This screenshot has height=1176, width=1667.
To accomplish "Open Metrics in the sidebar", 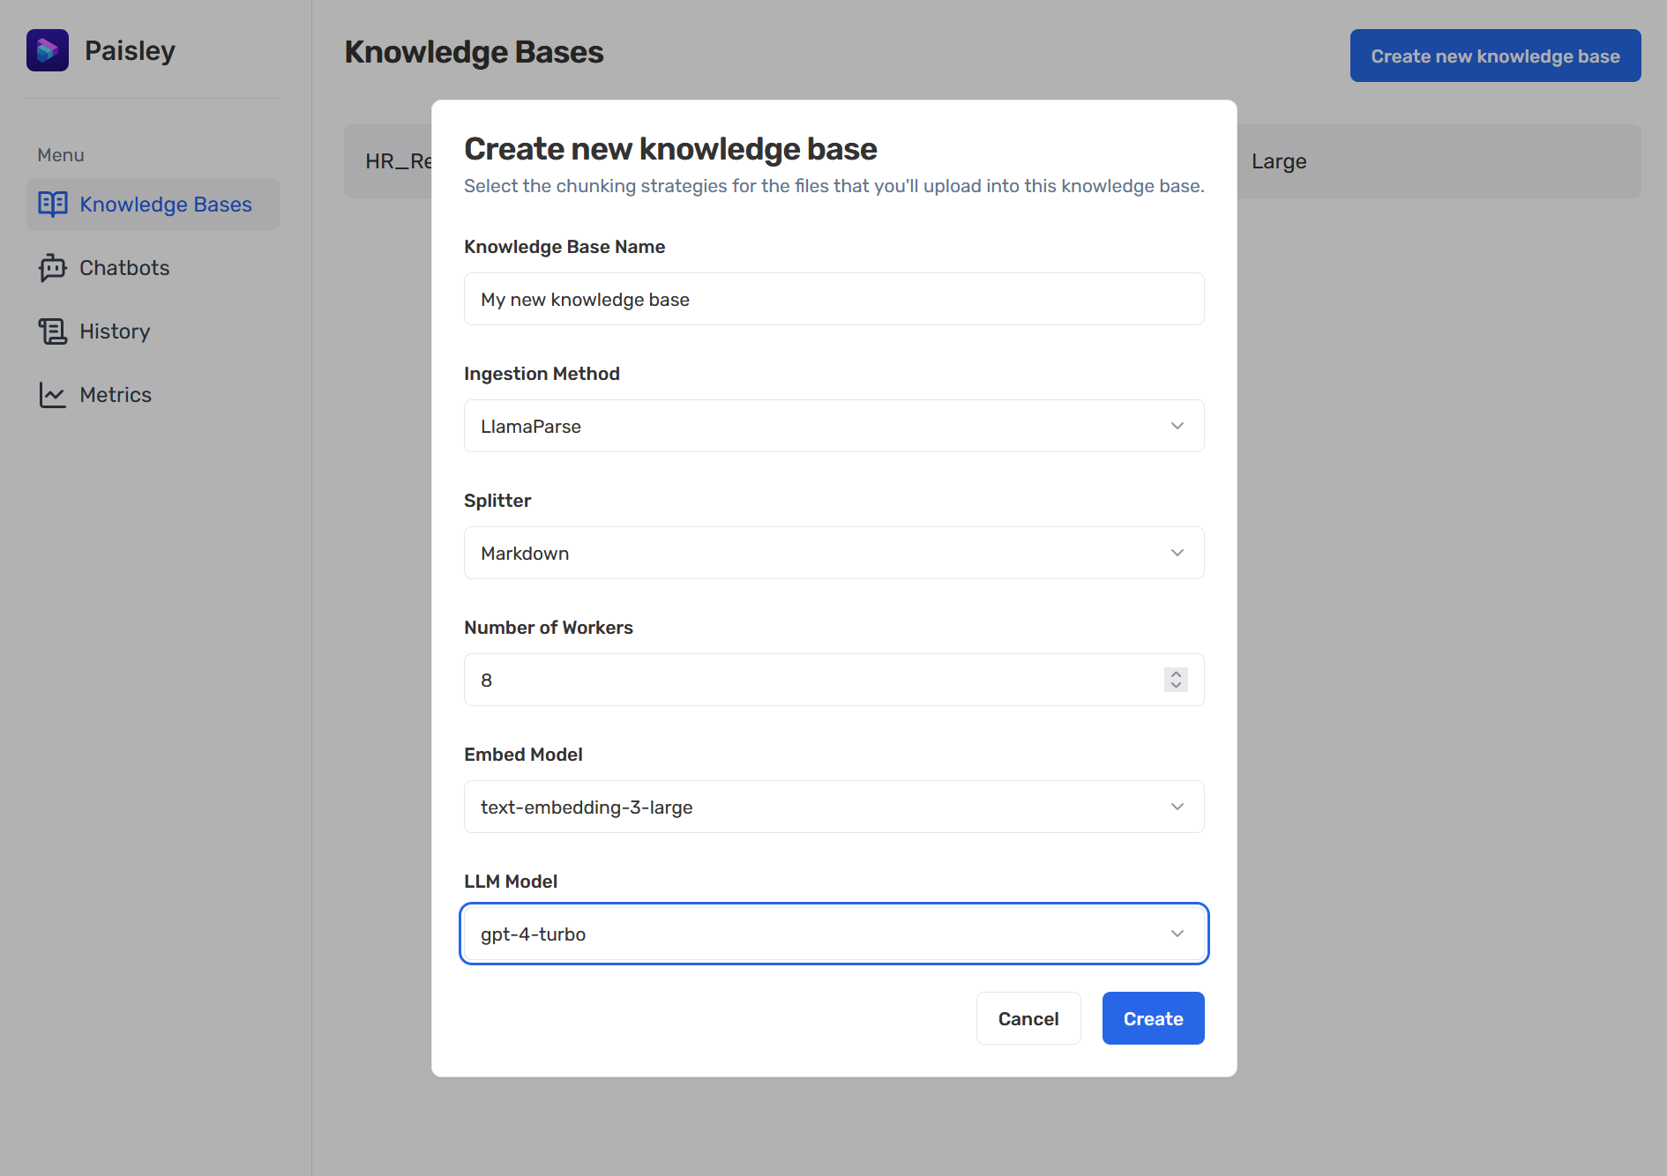I will (153, 395).
